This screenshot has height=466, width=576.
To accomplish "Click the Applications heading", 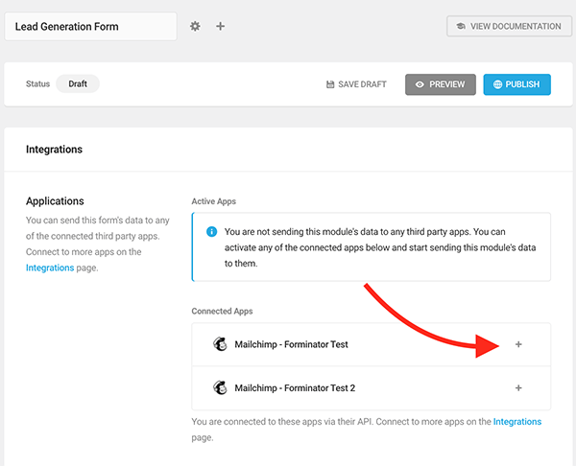I will tap(55, 201).
